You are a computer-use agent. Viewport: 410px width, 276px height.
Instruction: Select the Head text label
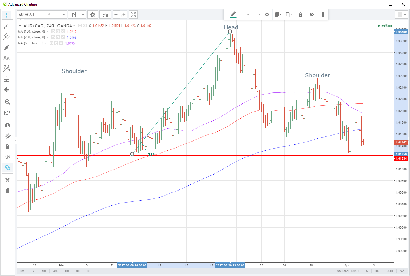[231, 27]
